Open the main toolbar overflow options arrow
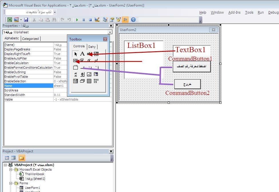279x192 pixels. (x=201, y=20)
